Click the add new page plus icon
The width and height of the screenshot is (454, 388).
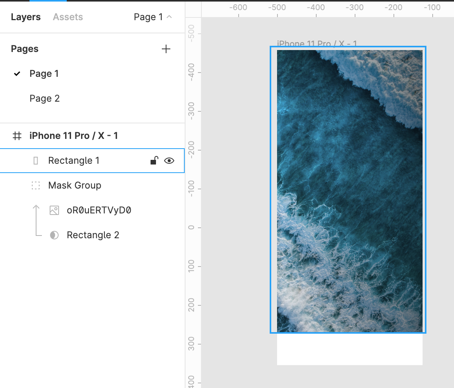[166, 49]
